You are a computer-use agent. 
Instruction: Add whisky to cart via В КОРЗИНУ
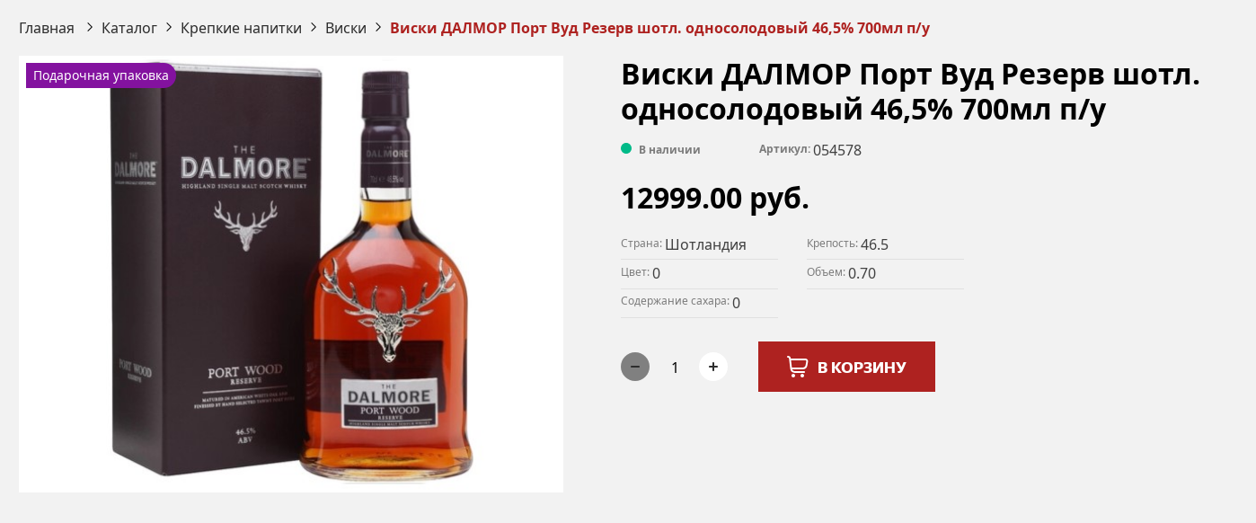(846, 367)
